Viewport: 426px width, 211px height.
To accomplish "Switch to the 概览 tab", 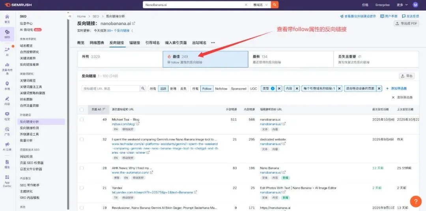I will click(x=81, y=43).
